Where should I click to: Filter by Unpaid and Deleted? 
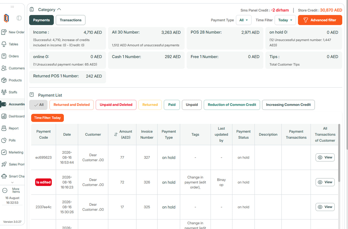116,105
